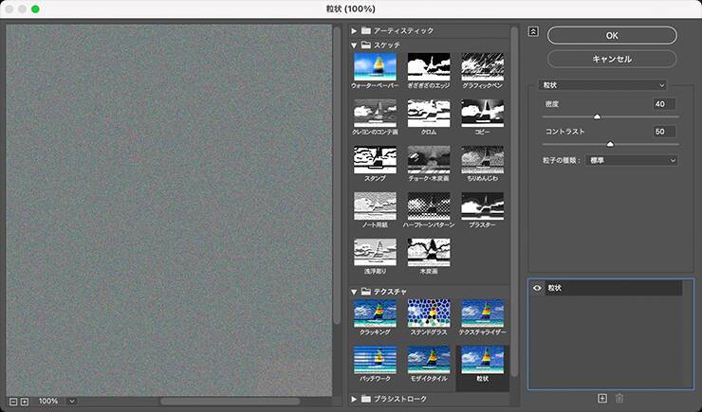Open the 粒状 filter selection dropdown
702x412 pixels.
[602, 84]
